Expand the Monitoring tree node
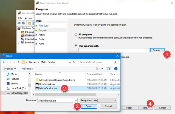The image size is (175, 114). point(19,43)
